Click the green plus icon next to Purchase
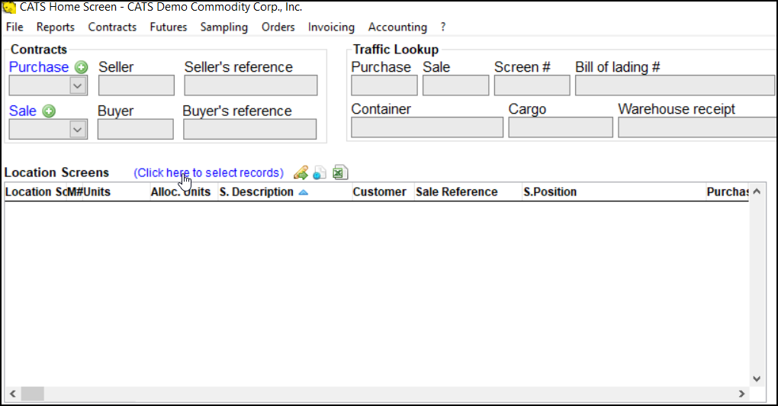Screen dimensions: 778x406 (x=82, y=67)
